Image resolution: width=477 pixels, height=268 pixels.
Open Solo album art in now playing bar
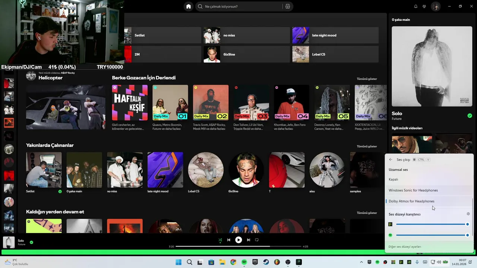click(9, 242)
